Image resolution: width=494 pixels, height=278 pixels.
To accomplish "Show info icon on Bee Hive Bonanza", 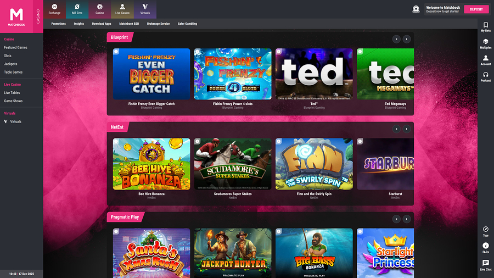I will coord(116,141).
